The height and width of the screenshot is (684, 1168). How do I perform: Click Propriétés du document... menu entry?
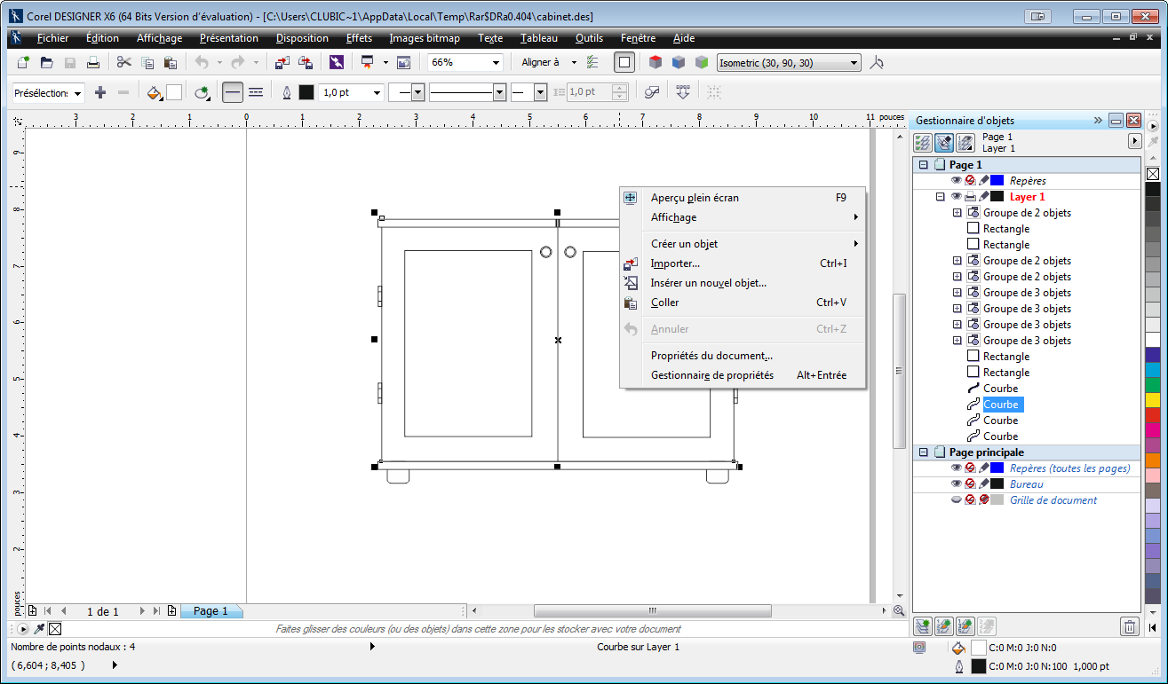click(x=711, y=356)
